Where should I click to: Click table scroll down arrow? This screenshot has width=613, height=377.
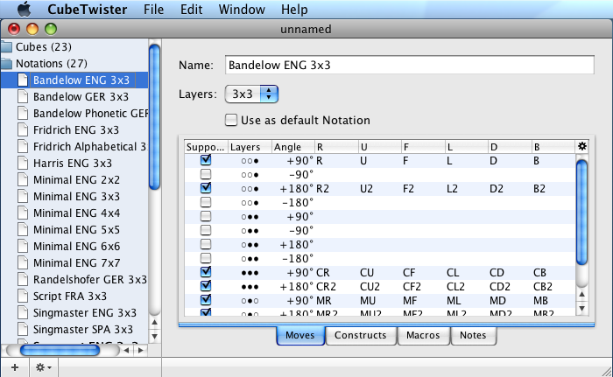(x=582, y=308)
